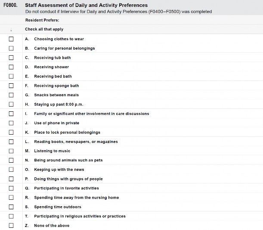This screenshot has width=263, height=230.
Task: Mark 'Receiving shower' as preferred
Action: [x=11, y=67]
